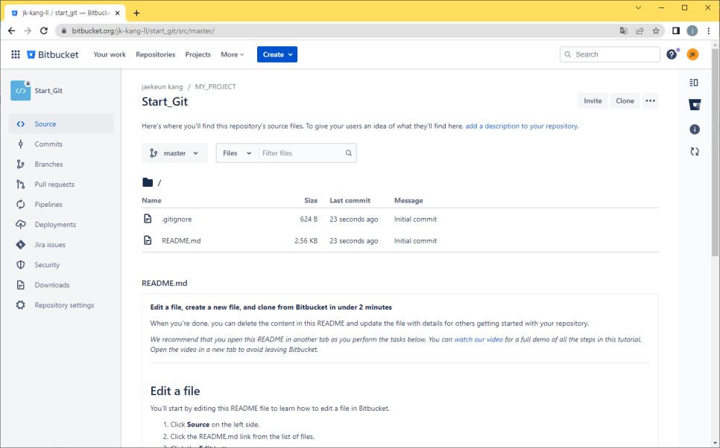Click the Pipelines cycle icon
Screen dimensions: 720x448
(x=21, y=205)
